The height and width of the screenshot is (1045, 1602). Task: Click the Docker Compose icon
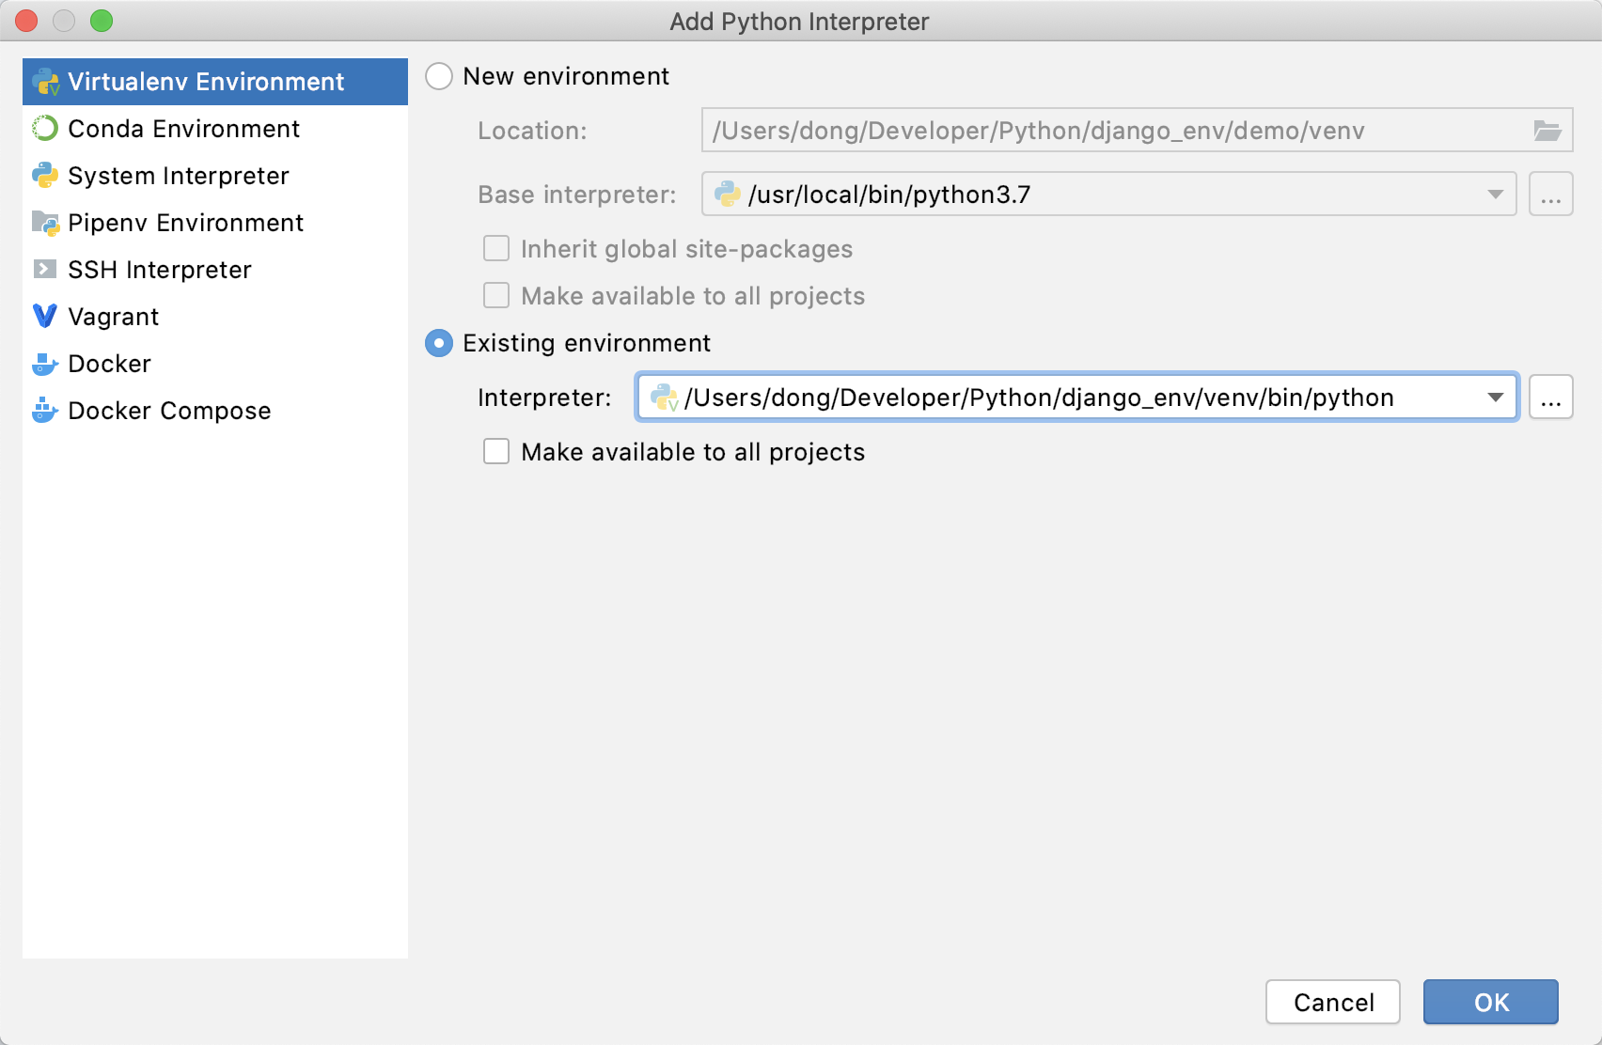pyautogui.click(x=45, y=411)
